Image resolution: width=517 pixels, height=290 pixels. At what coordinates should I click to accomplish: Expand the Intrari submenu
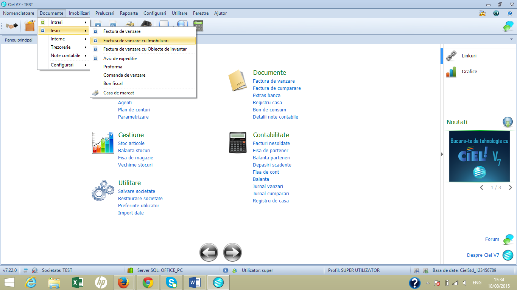pyautogui.click(x=64, y=22)
